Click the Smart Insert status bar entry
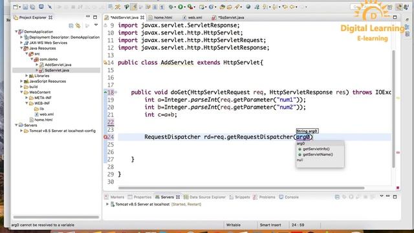This screenshot has height=233, width=414. click(270, 225)
